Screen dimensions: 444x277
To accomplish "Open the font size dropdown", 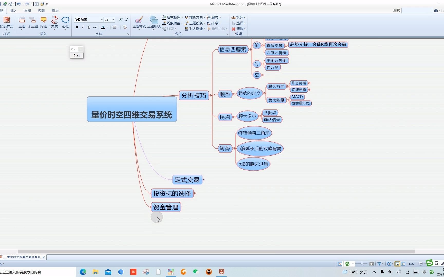I will 113,20.
